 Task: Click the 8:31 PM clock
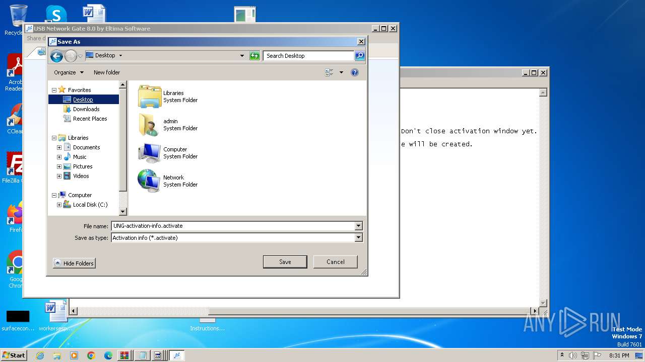coord(619,355)
